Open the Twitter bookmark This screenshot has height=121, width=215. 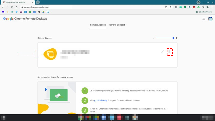(x=17, y=12)
